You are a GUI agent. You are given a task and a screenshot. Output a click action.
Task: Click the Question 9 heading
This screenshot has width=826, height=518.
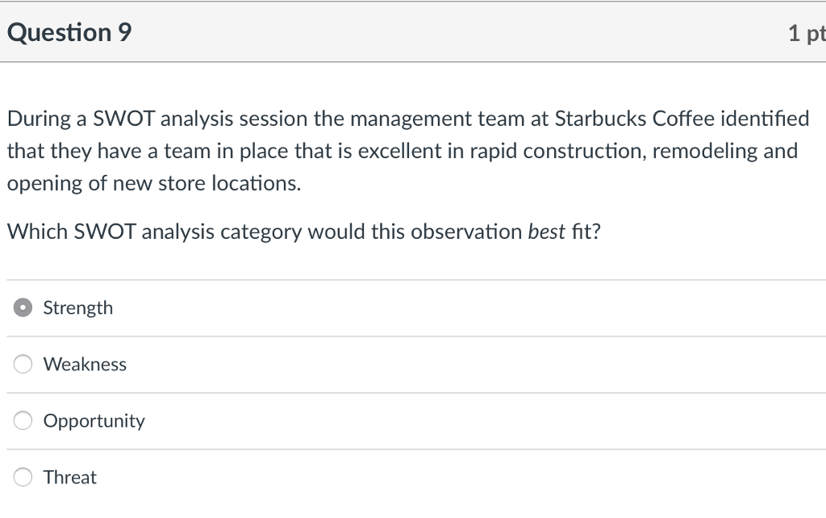coord(70,33)
